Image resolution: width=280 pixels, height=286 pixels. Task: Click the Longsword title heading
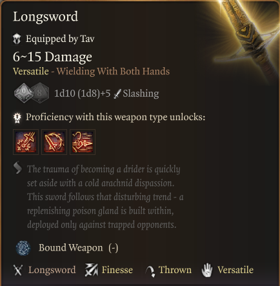(45, 17)
